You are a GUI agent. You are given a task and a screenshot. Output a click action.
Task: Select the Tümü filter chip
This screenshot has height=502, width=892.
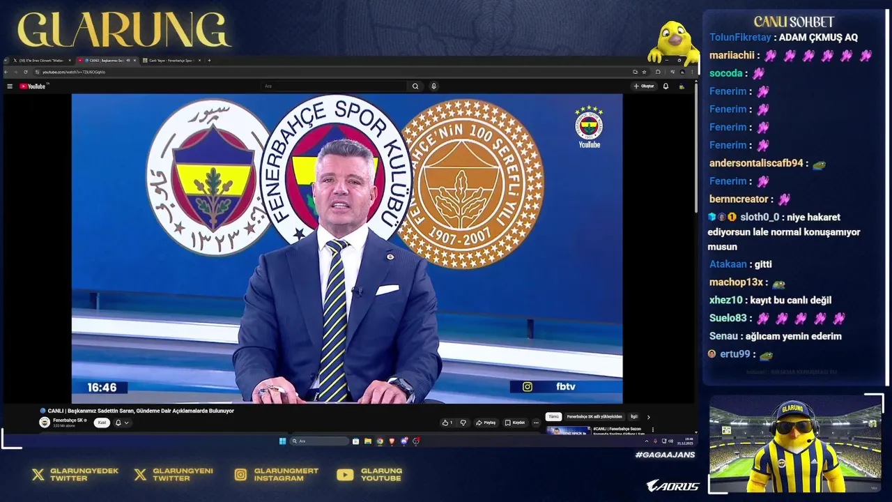click(553, 417)
